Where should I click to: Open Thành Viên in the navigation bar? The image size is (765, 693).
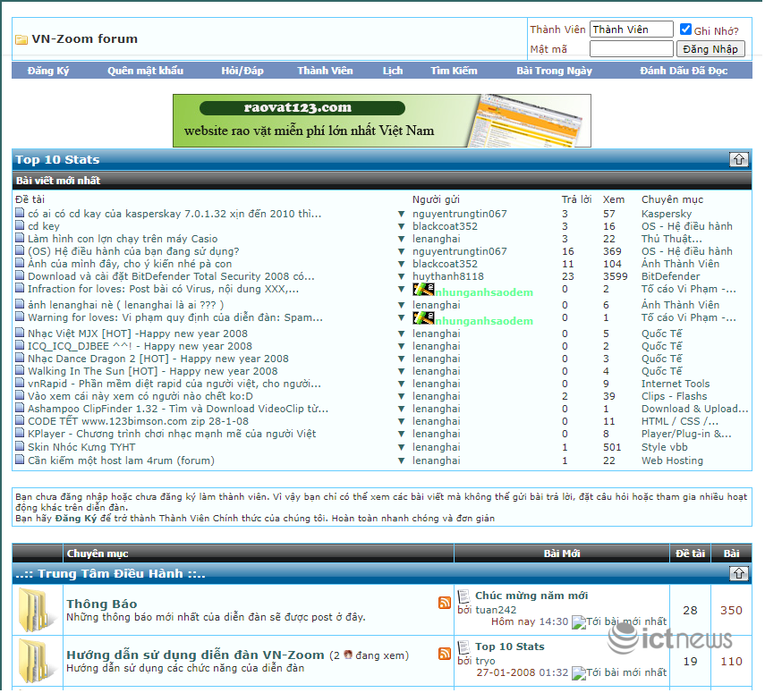[325, 71]
